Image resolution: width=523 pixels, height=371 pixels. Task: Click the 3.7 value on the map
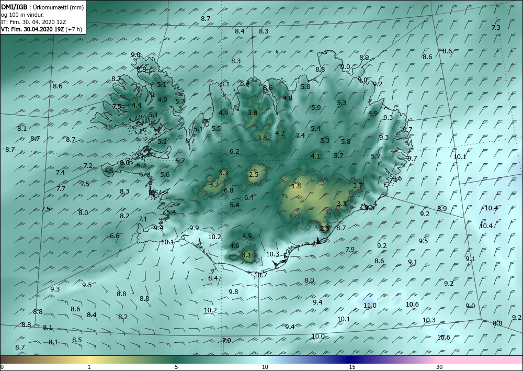(358, 186)
